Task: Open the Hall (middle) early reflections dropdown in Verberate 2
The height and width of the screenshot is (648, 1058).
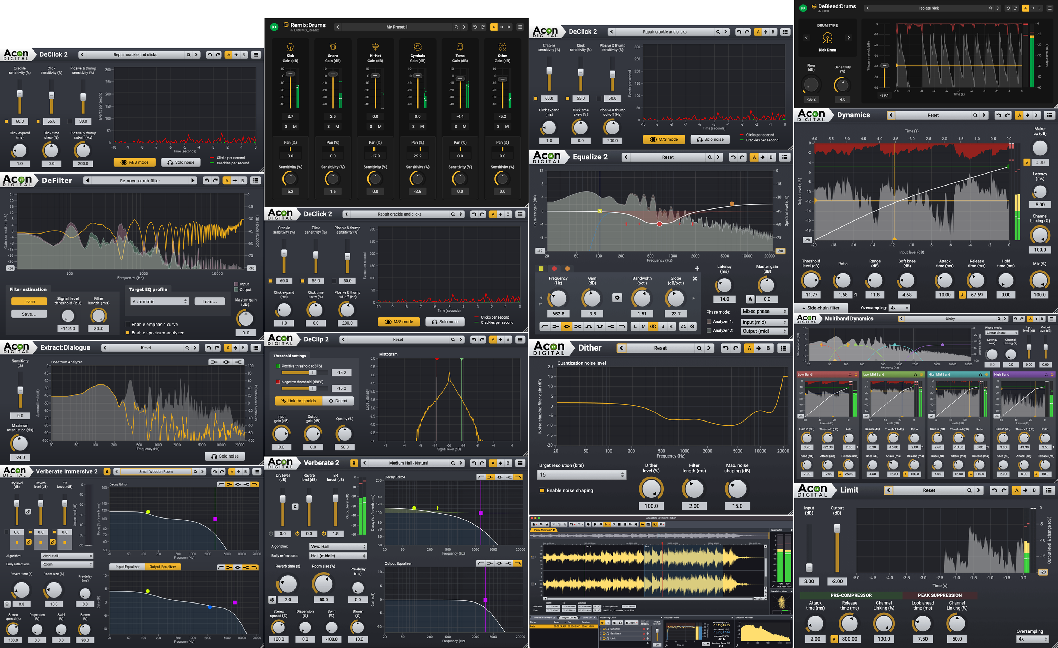Action: (x=338, y=556)
